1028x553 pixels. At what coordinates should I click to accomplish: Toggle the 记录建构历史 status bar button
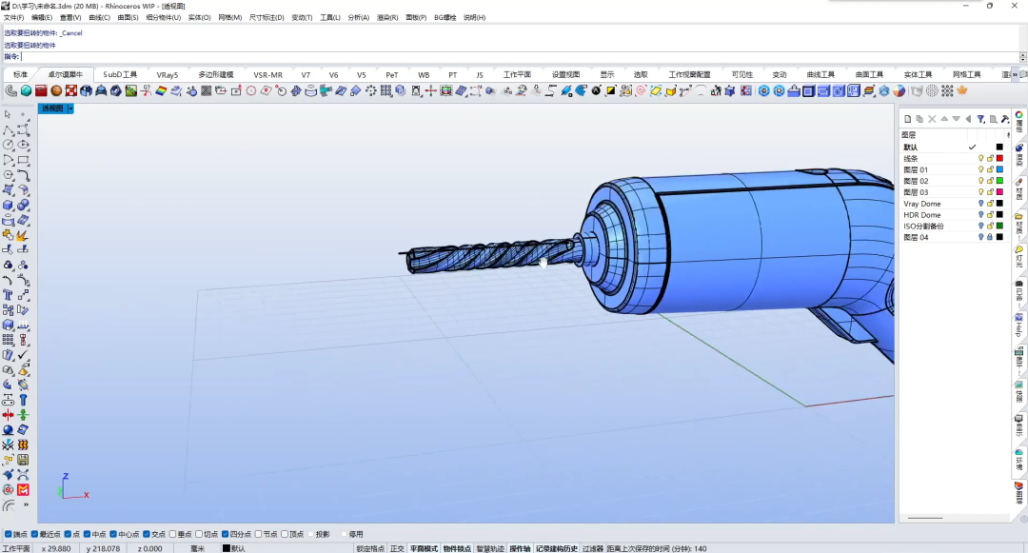point(557,548)
